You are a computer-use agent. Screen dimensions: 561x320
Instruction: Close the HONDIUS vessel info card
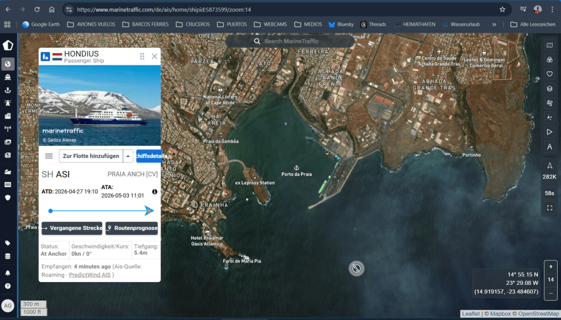155,56
